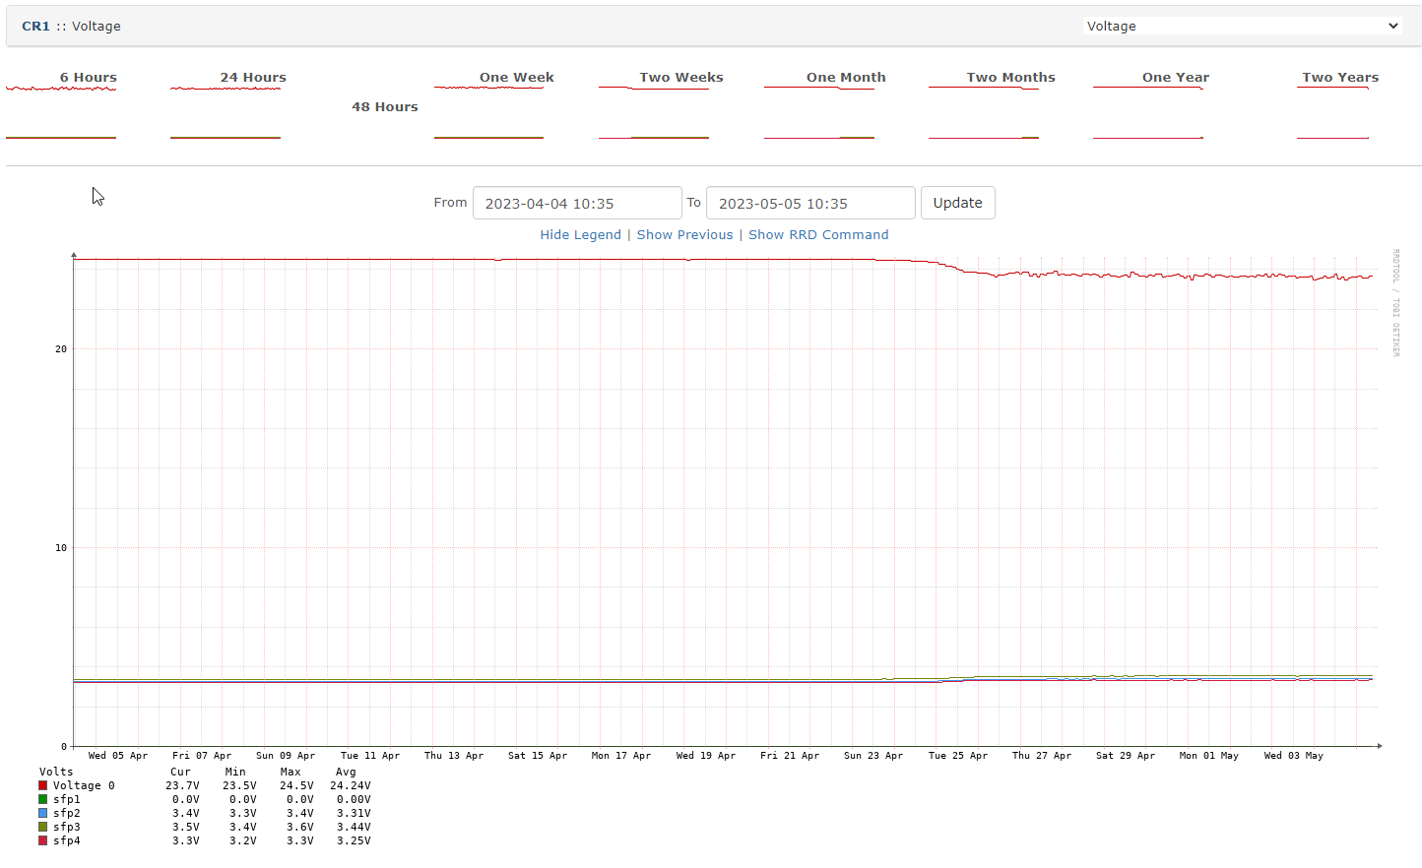Click the '23.7V' current voltage value
Screen dimensions: 1422x868
point(183,785)
